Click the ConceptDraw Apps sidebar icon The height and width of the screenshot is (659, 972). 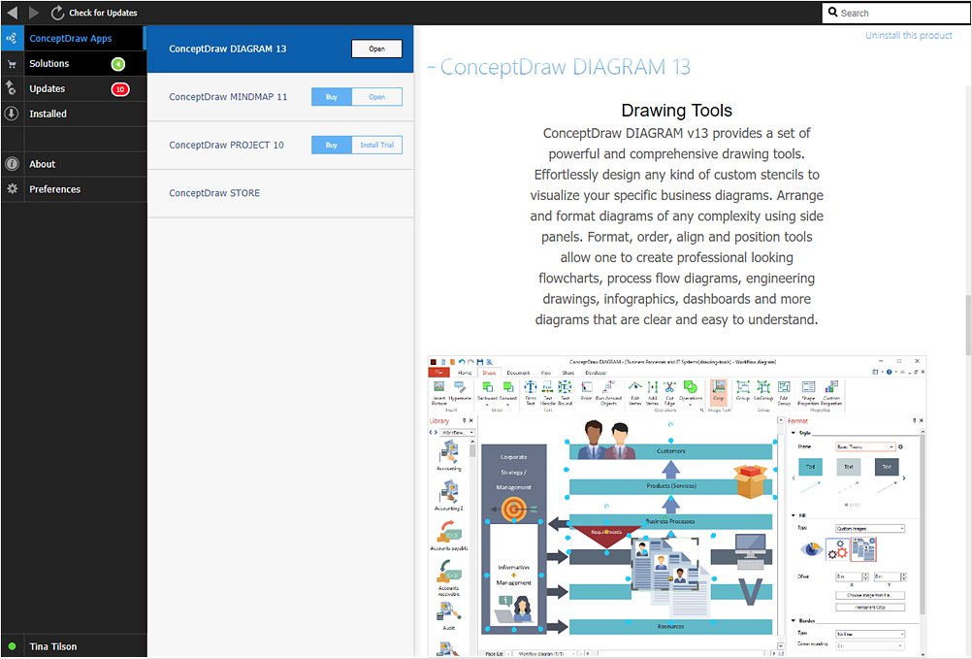tap(12, 39)
